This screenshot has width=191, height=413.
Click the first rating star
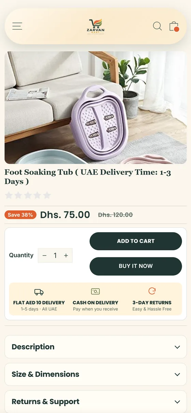(x=9, y=195)
